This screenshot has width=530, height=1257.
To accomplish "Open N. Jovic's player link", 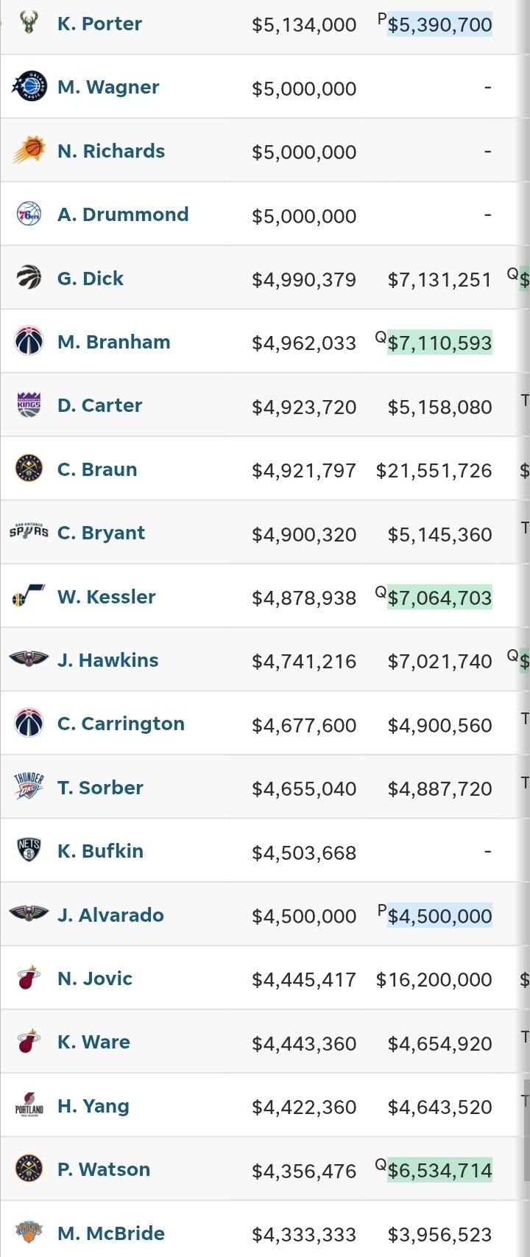I will tap(95, 978).
